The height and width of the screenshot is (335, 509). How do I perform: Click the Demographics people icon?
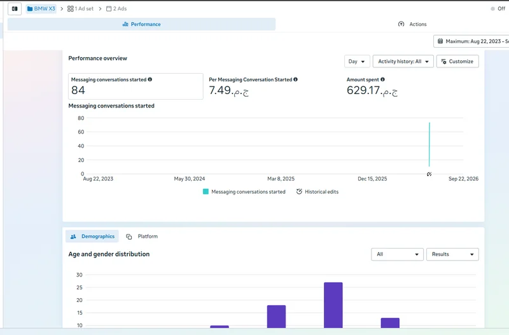(73, 236)
